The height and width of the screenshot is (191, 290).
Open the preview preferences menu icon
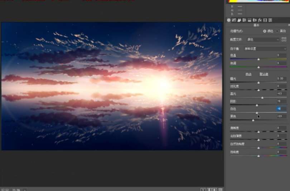(x=220, y=190)
